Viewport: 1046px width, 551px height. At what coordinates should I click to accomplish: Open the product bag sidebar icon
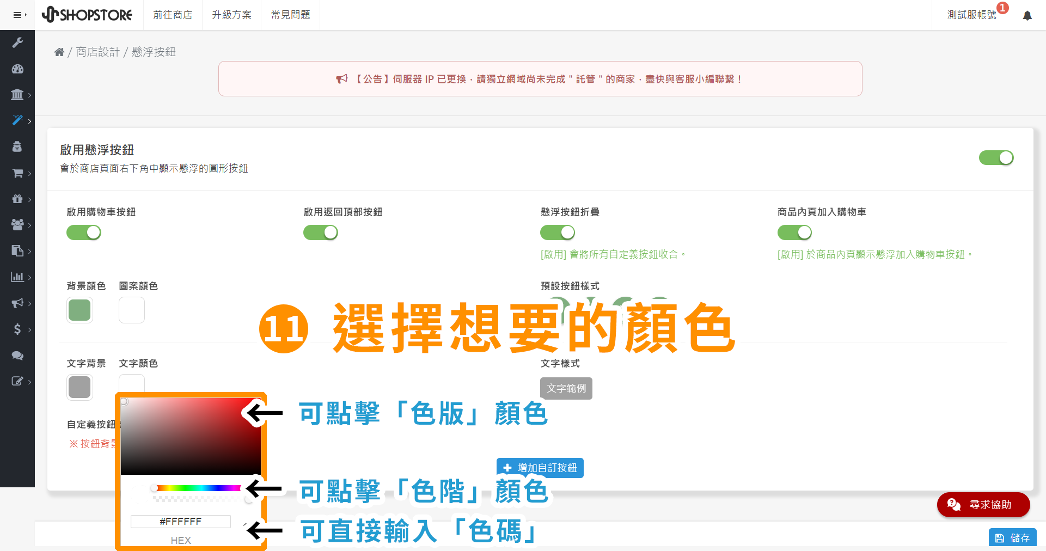pos(17,146)
